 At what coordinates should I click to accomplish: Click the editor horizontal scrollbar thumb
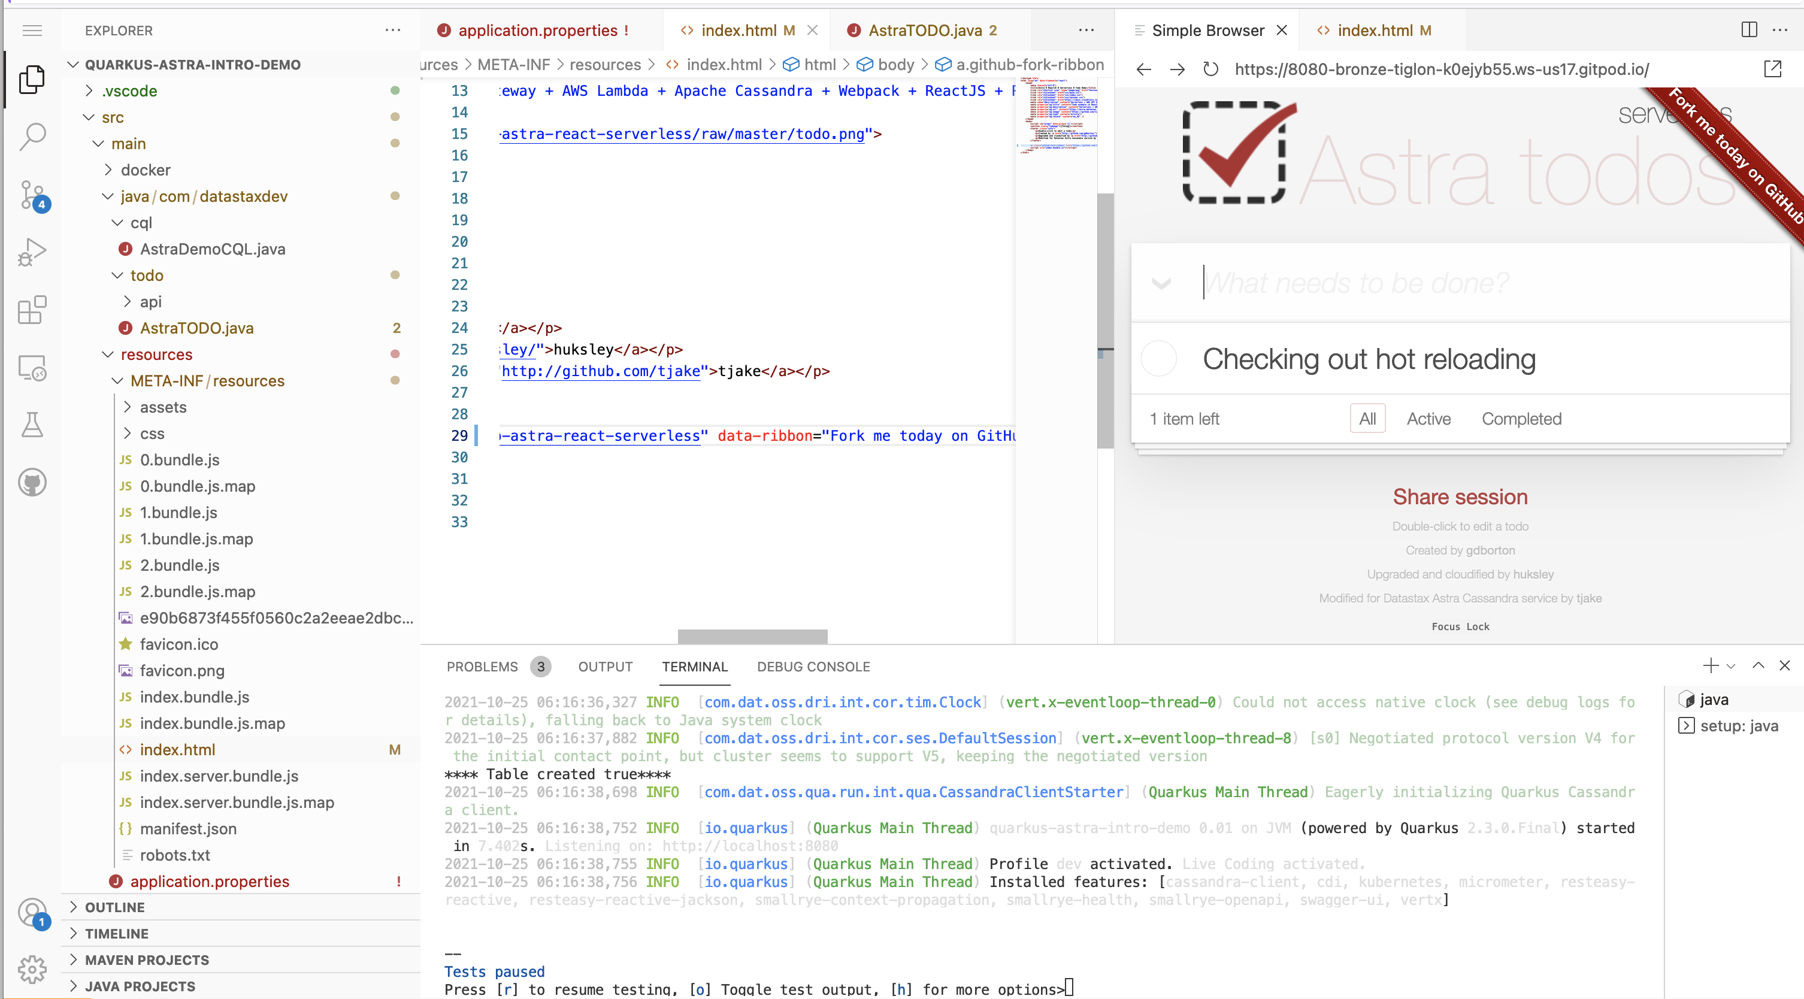point(752,635)
